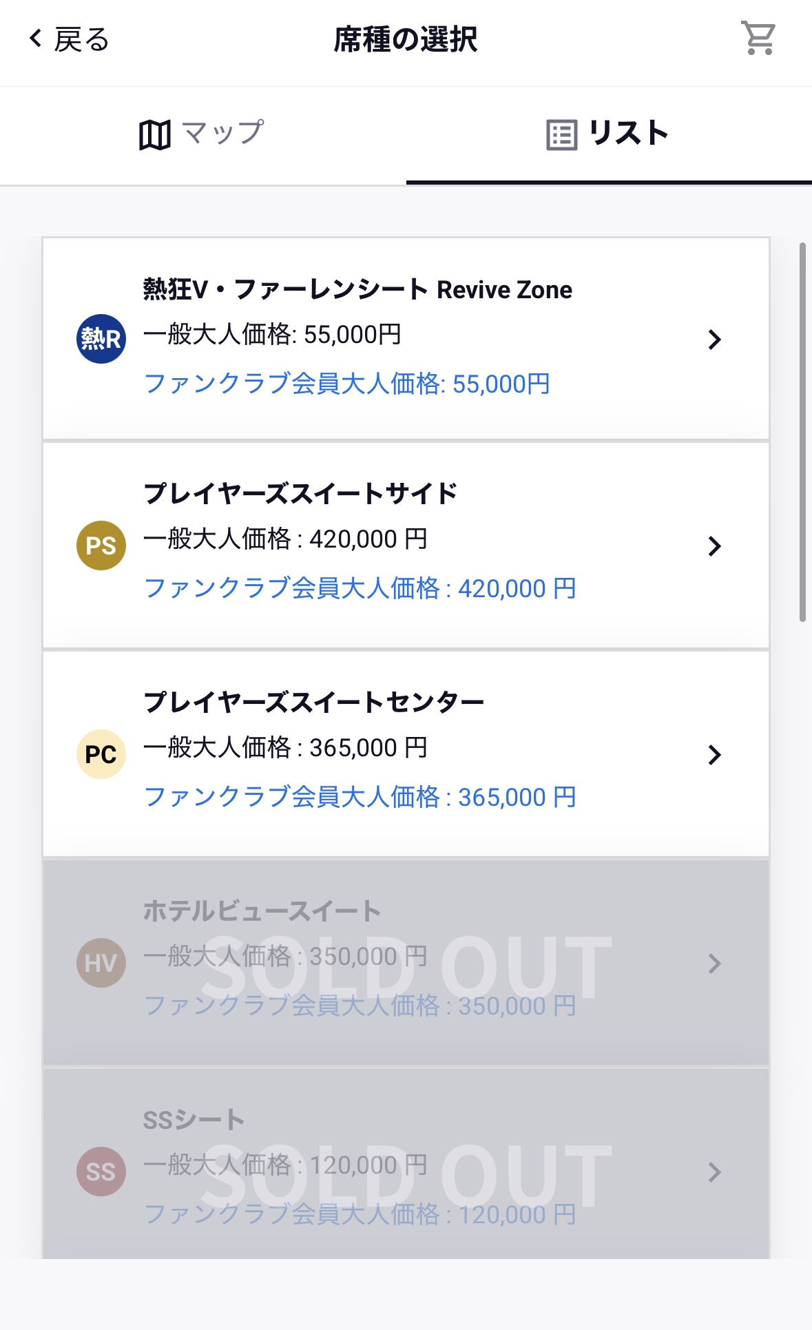Screen dimensions: 812x1330
Task: Click the greyed HV seat badge
Action: tap(101, 963)
